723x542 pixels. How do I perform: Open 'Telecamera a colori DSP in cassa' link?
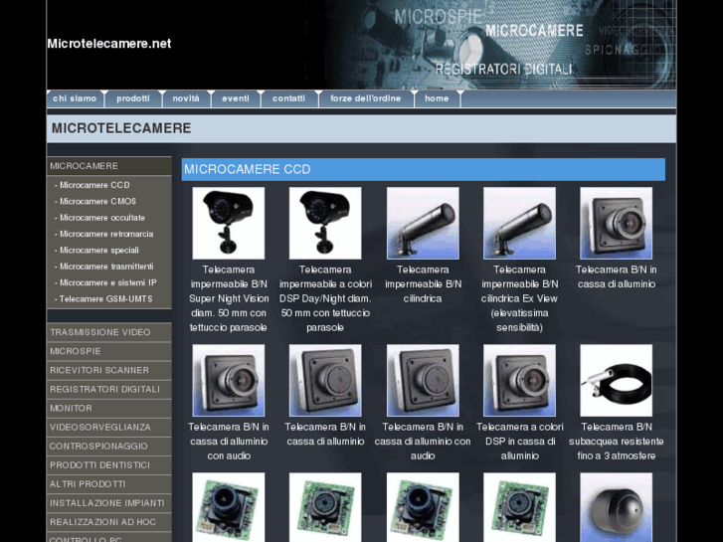[x=520, y=442]
